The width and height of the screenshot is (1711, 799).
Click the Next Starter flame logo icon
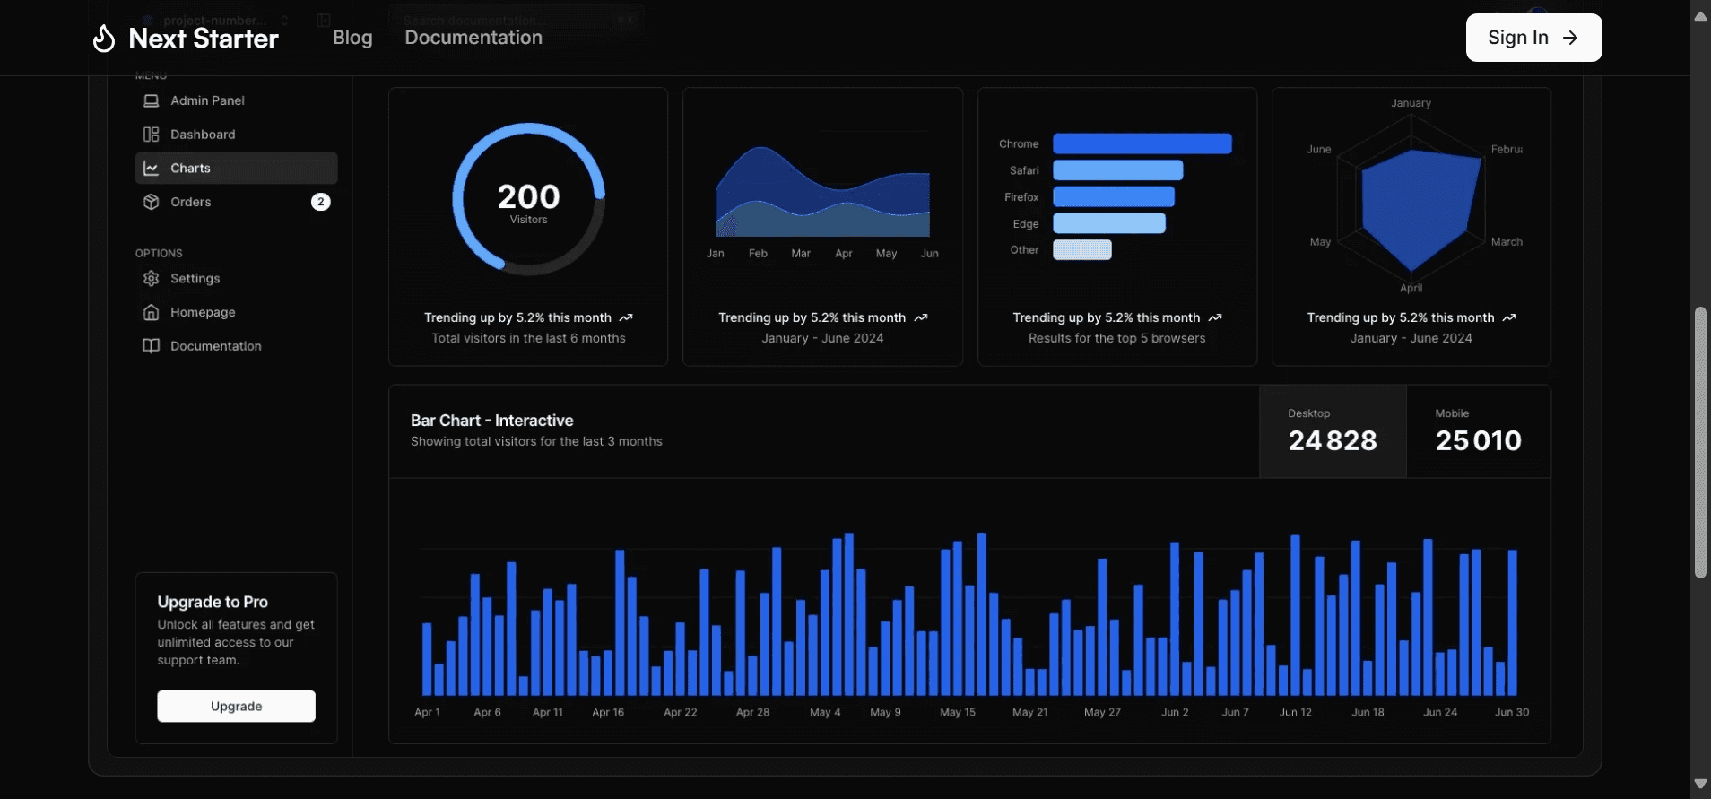104,38
